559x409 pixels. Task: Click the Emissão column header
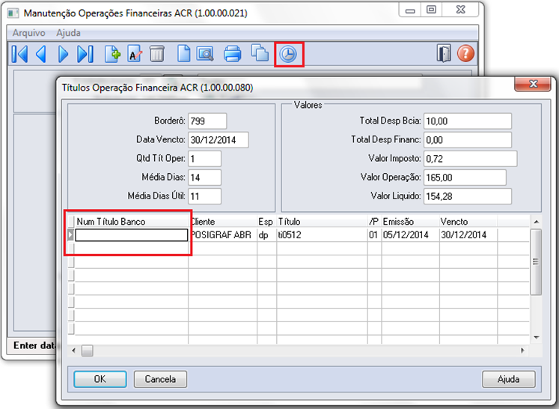point(410,222)
